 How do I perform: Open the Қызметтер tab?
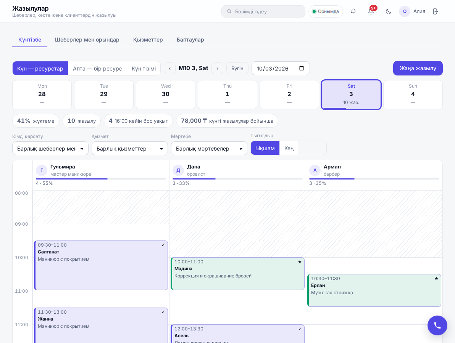pyautogui.click(x=148, y=40)
